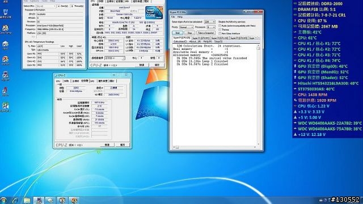This screenshot has width=363, height=204.
Task: Click About...(A) in Super PI menu
Action: tap(195, 41)
